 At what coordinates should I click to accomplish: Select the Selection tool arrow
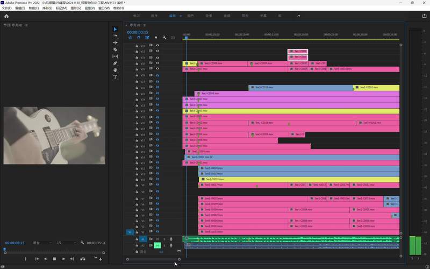(x=115, y=29)
